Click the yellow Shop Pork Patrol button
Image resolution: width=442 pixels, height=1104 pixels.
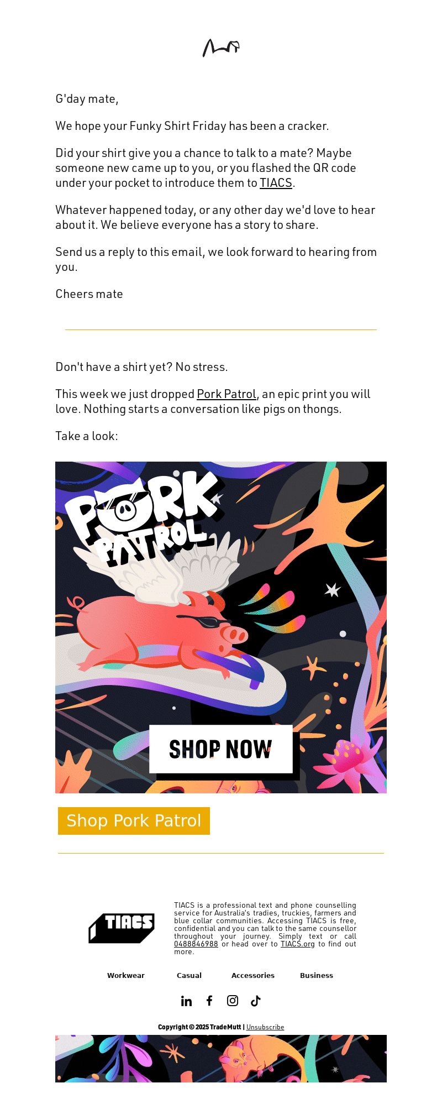point(134,820)
